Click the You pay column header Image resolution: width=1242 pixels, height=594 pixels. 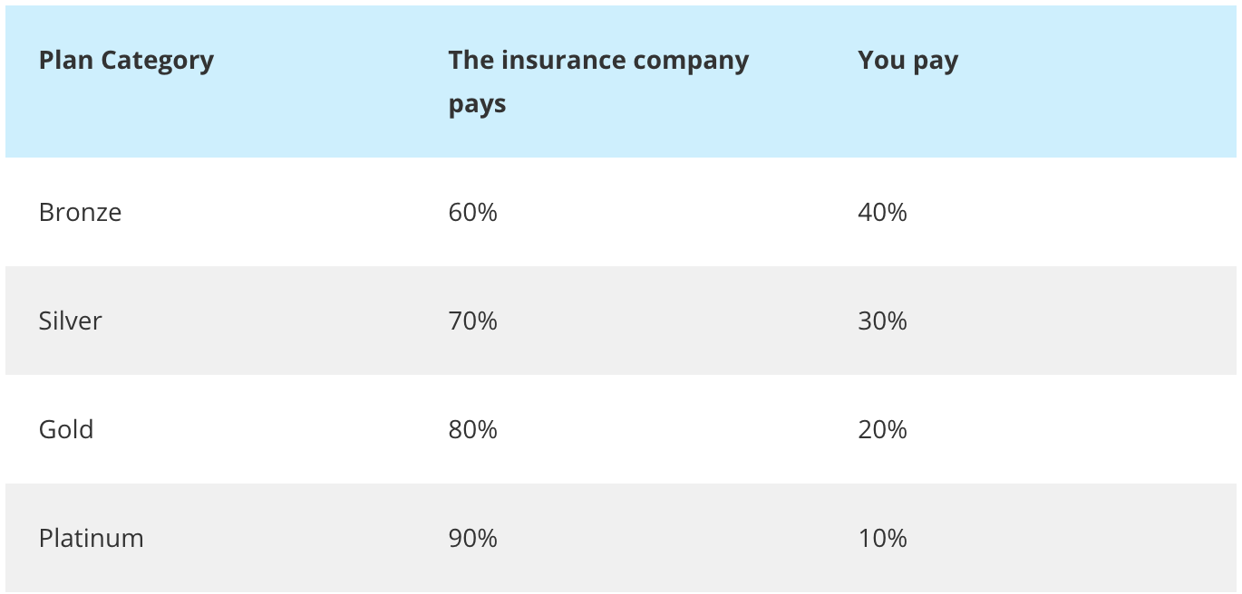[907, 62]
